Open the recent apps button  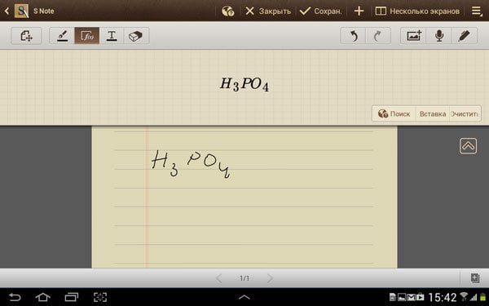pyautogui.click(x=72, y=297)
